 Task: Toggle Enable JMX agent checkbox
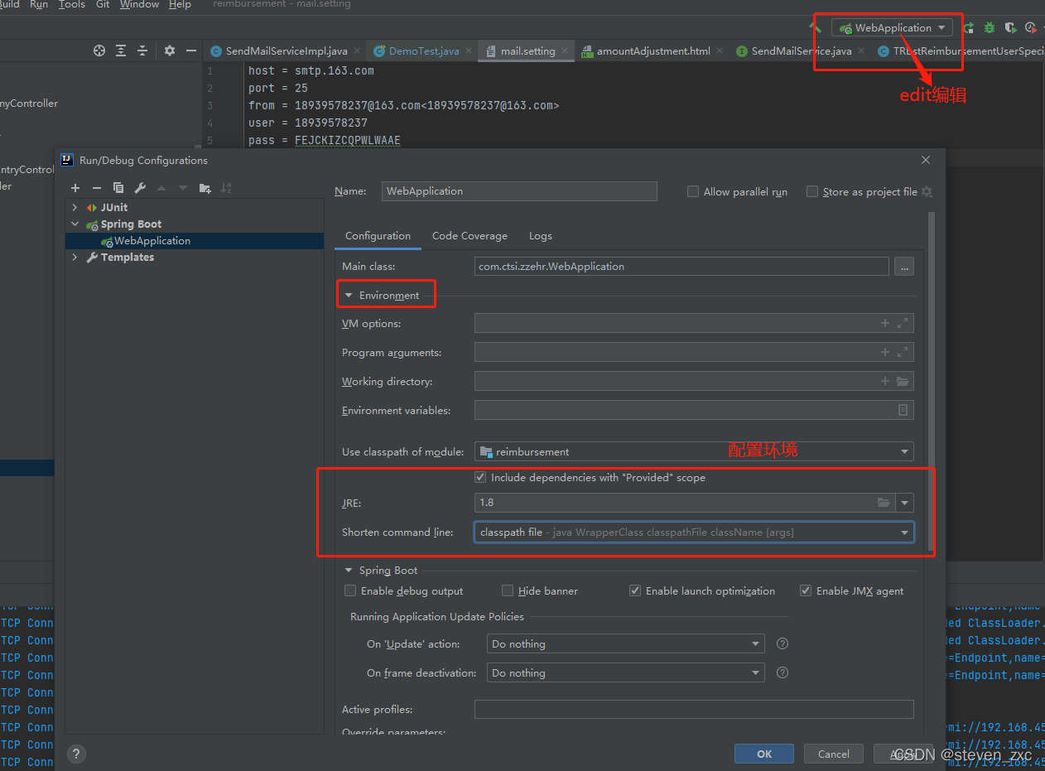[806, 590]
